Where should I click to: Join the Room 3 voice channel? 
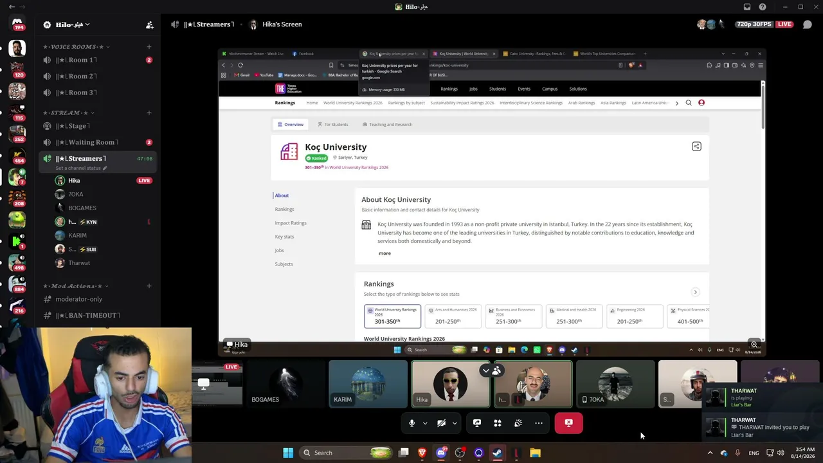(x=98, y=93)
